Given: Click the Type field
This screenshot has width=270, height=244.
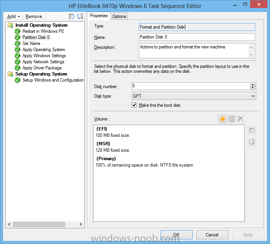Looking at the screenshot, I should click(197, 27).
